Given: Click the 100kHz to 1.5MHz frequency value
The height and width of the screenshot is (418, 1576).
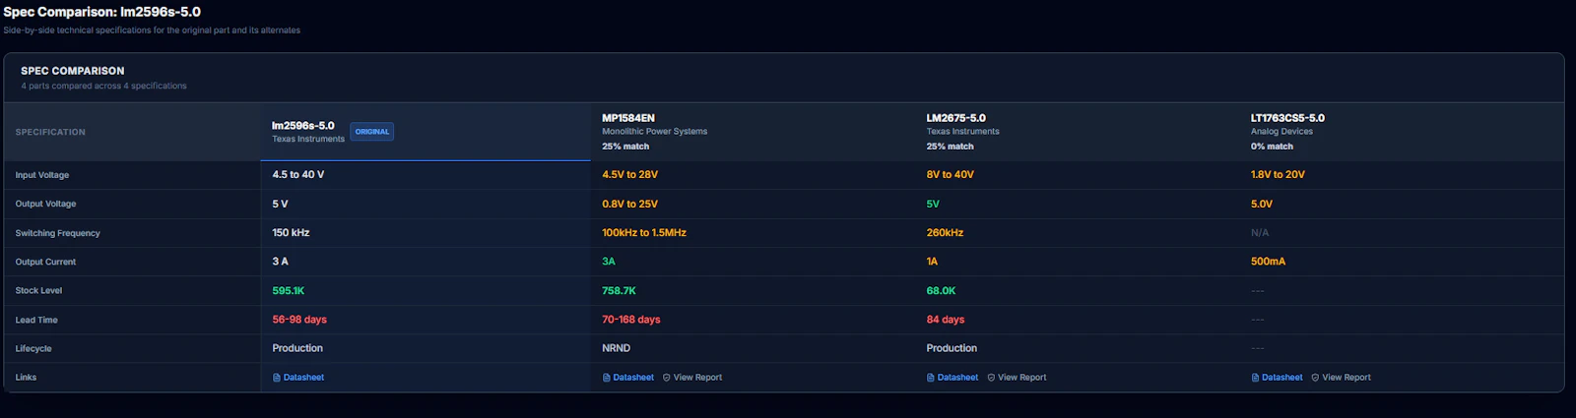Looking at the screenshot, I should click(x=644, y=233).
